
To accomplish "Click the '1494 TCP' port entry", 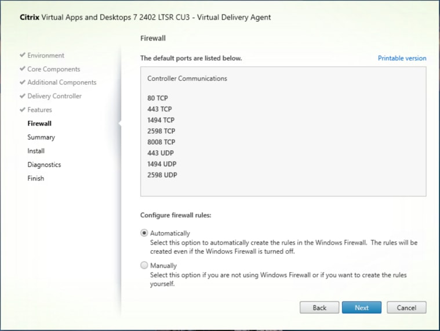I will 161,120.
